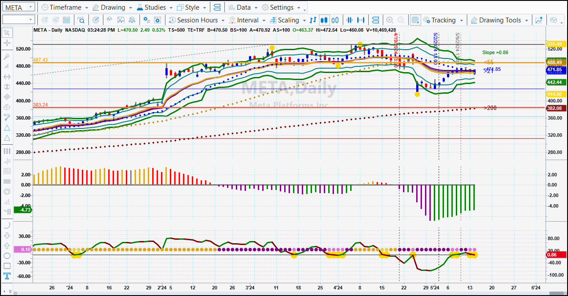Click the 383.24 red level label
This screenshot has height=296, width=568.
point(40,105)
